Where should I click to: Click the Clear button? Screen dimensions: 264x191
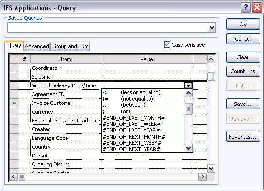(x=243, y=57)
